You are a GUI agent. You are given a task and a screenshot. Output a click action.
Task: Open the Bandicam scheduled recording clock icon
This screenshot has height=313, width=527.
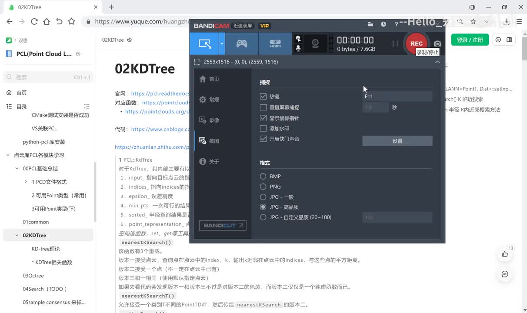pyautogui.click(x=383, y=24)
